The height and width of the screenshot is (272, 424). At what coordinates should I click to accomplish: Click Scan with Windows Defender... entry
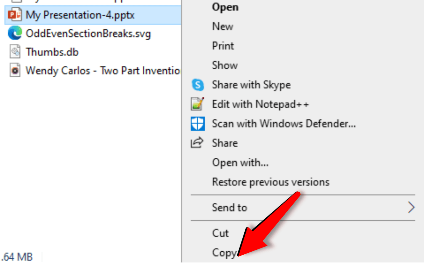pyautogui.click(x=284, y=124)
